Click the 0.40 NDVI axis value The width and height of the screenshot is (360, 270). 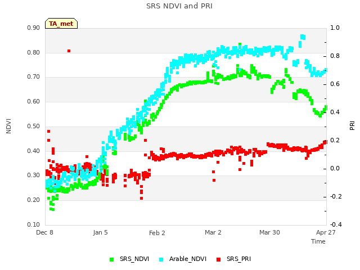point(34,151)
